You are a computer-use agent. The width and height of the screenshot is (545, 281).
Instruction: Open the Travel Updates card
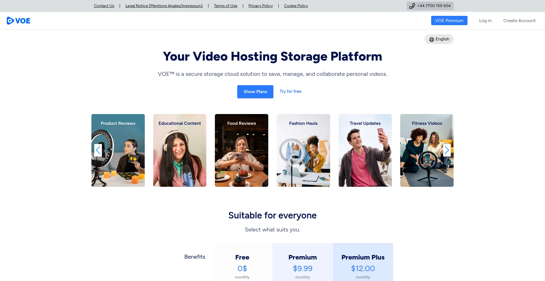click(x=365, y=150)
